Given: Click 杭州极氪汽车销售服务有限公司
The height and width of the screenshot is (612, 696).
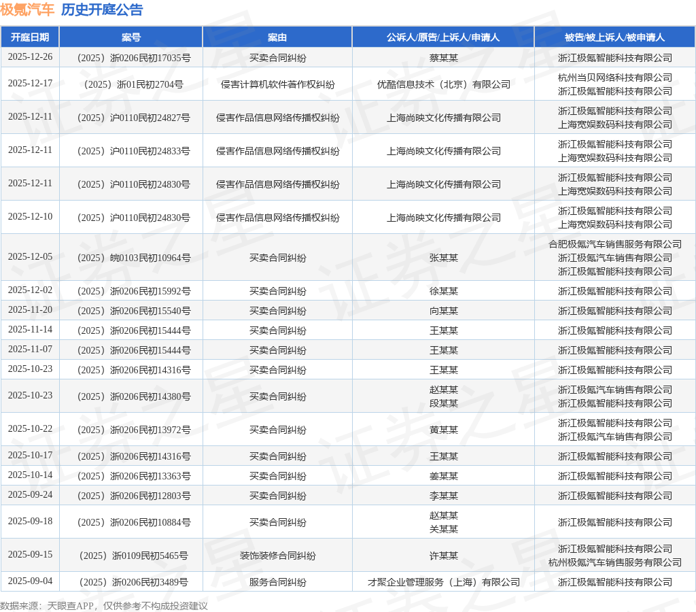Looking at the screenshot, I should (x=614, y=562).
